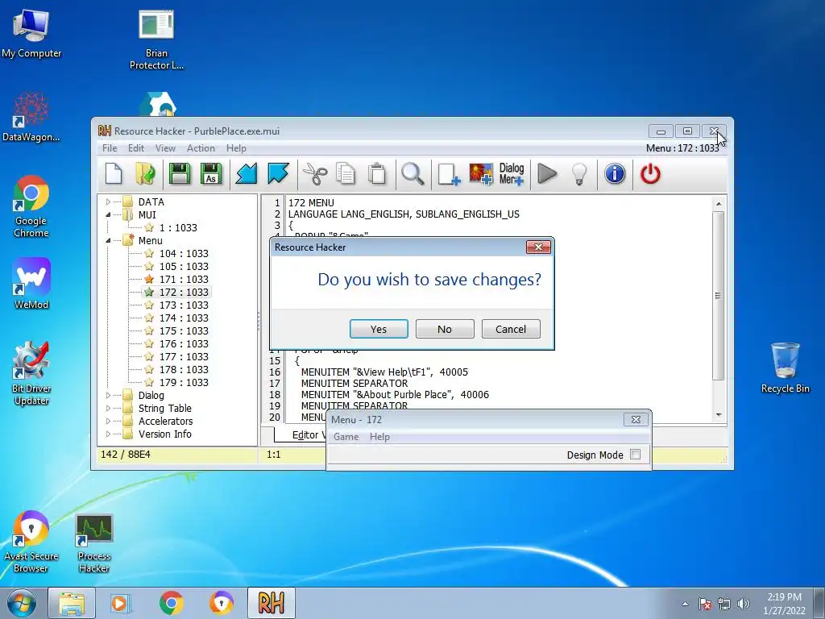Click Yes to save changes
The image size is (825, 619).
click(379, 329)
